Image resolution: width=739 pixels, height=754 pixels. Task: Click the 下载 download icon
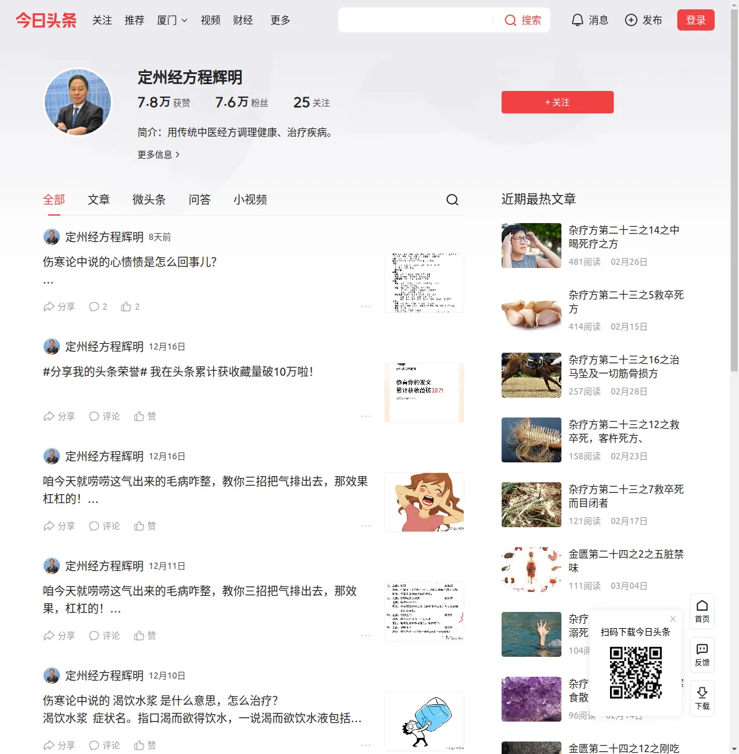tap(702, 699)
